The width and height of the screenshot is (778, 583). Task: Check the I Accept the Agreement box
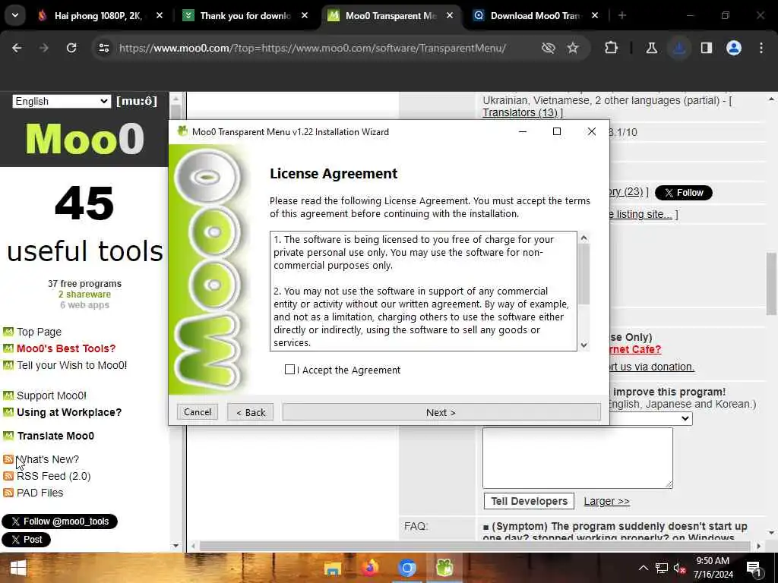pyautogui.click(x=289, y=370)
